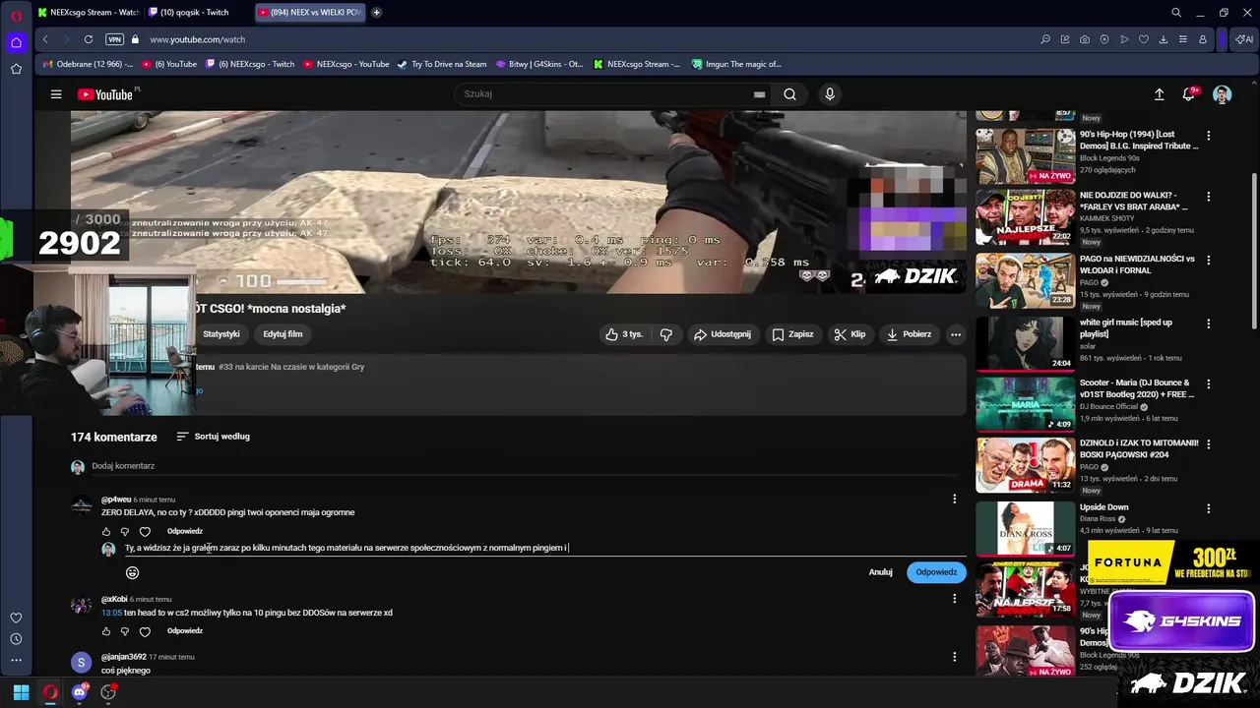Go back with browser back arrow
1260x708 pixels.
pyautogui.click(x=45, y=39)
